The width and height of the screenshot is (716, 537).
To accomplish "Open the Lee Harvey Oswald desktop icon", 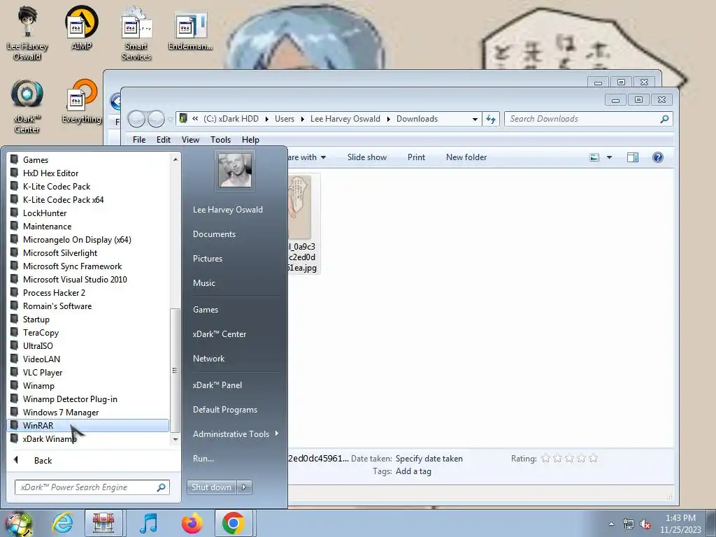I will coord(27,33).
